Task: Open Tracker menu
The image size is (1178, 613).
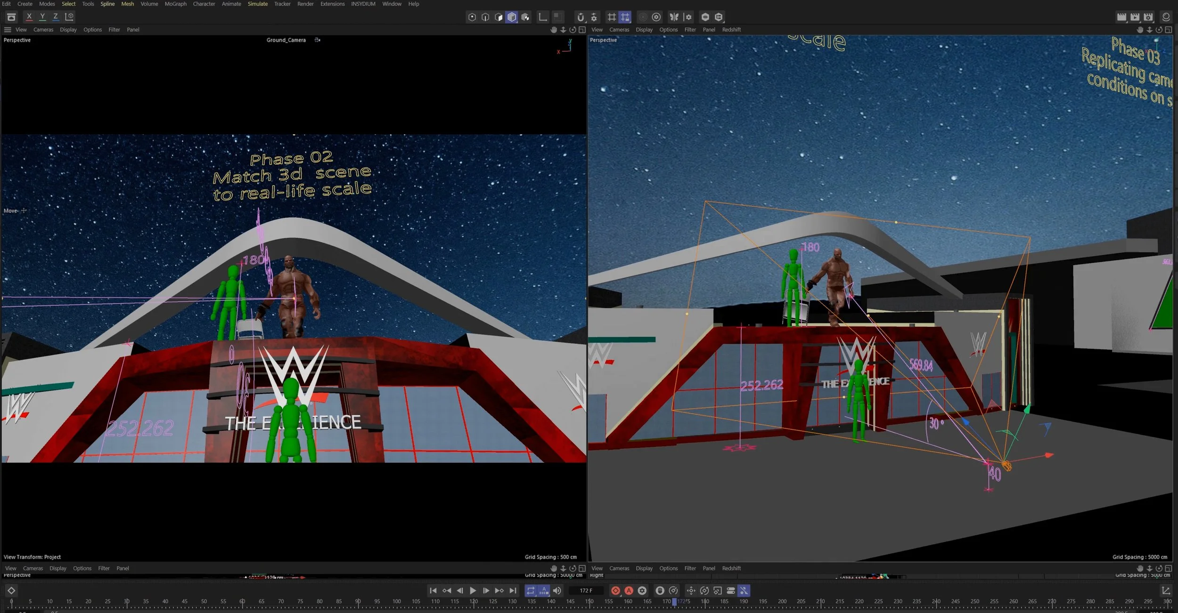Action: 282,4
